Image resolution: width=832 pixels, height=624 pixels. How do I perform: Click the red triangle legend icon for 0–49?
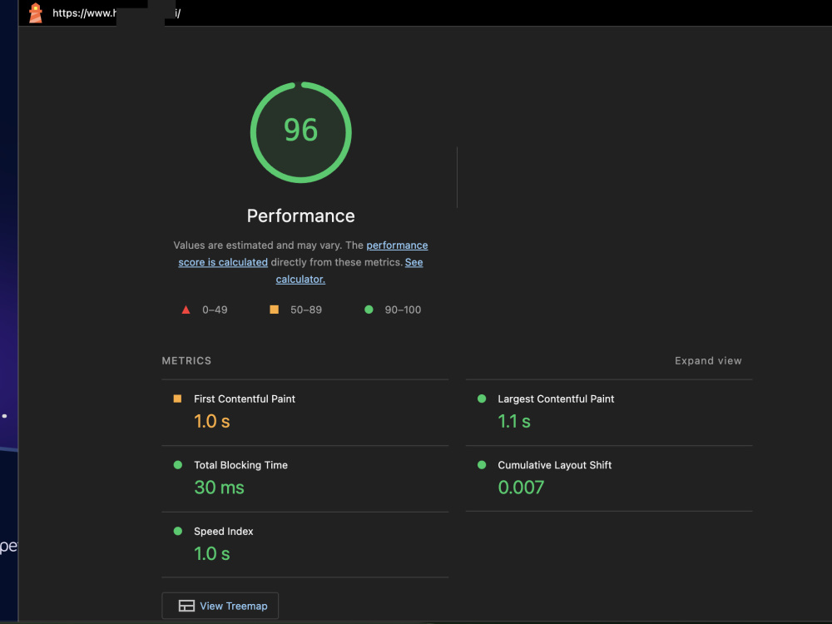186,310
